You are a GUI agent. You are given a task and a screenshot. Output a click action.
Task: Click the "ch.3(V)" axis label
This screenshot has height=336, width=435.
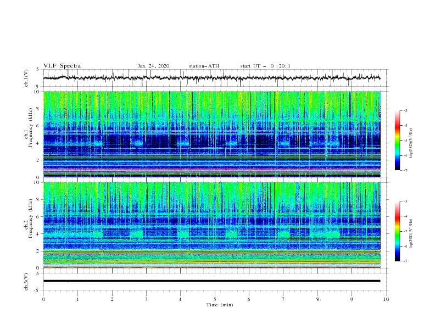coord(26,282)
